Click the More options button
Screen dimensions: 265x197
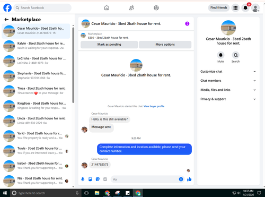pyautogui.click(x=165, y=45)
